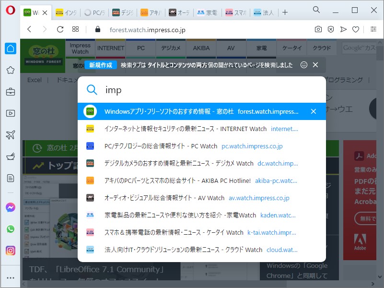
Task: Open WhatsApp from the sidebar
Action: pos(10,229)
